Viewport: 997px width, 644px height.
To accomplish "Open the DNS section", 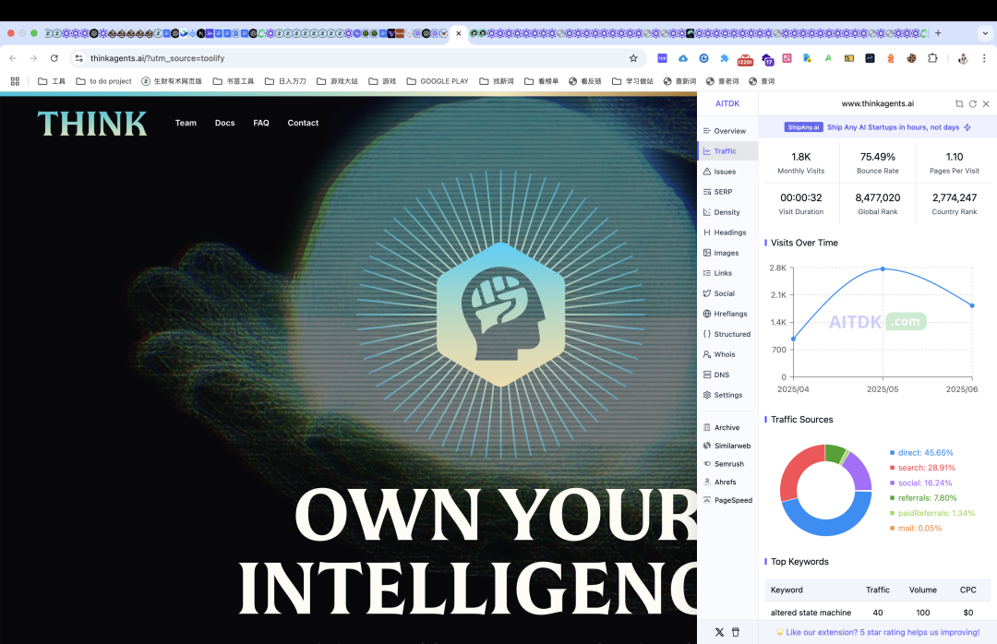I will (716, 376).
